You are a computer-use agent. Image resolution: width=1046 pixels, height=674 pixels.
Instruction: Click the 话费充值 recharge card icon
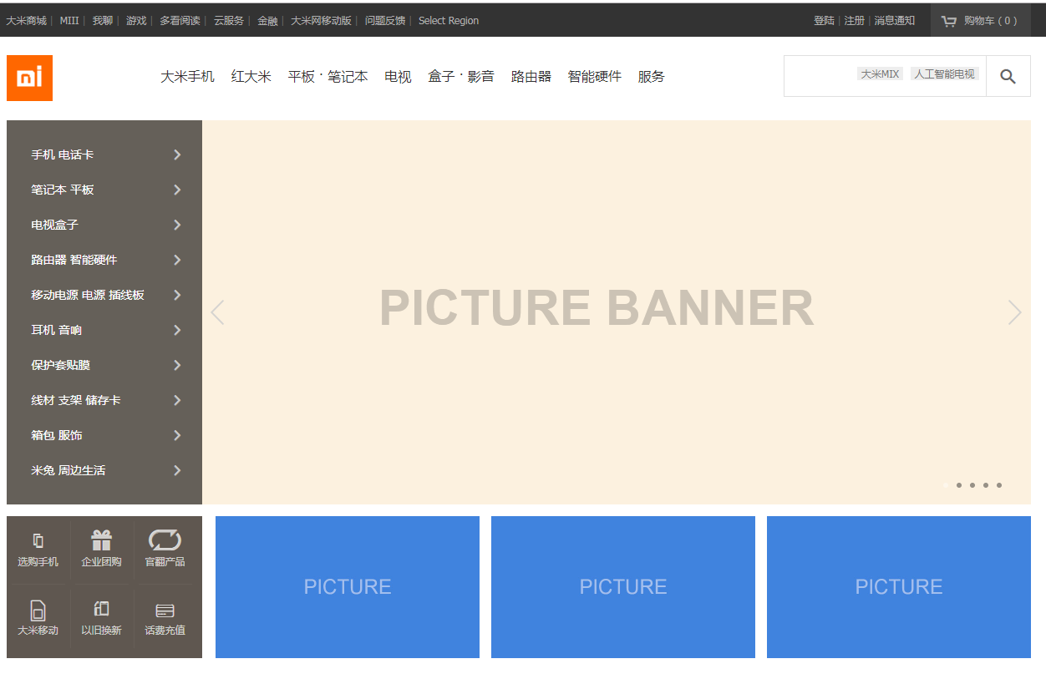[165, 611]
